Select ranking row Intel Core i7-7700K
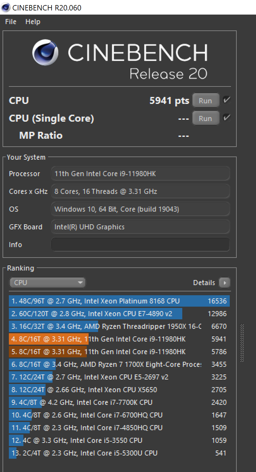Image resolution: width=256 pixels, height=472 pixels. click(x=119, y=402)
